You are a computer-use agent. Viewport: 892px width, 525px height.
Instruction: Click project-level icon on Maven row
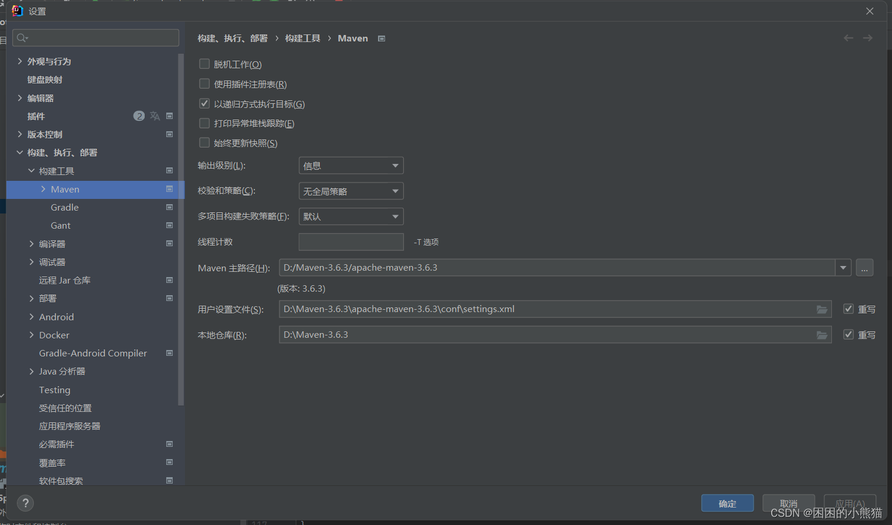coord(170,189)
